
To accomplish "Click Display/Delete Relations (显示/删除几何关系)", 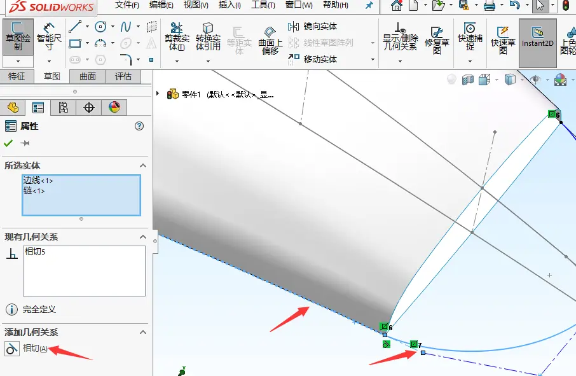I will [x=400, y=37].
